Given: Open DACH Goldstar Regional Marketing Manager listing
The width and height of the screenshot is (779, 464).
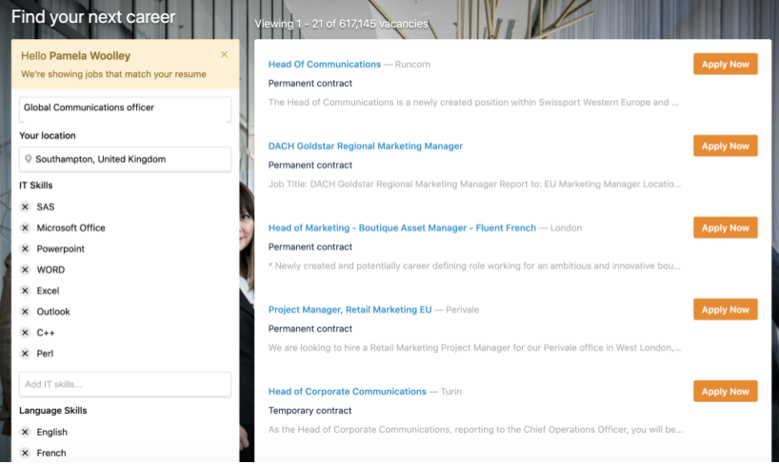Looking at the screenshot, I should click(x=366, y=146).
